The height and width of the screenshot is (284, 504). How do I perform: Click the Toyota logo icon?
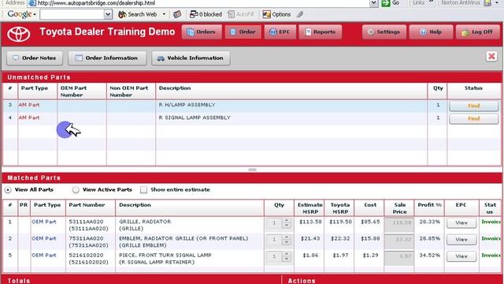tap(19, 33)
